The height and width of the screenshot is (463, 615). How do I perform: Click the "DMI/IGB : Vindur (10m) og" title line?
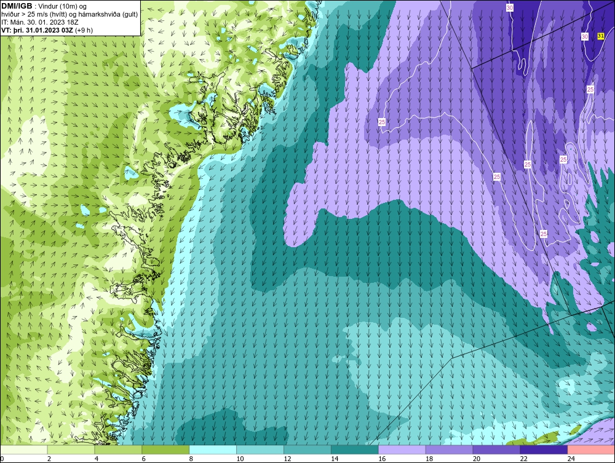pos(44,6)
